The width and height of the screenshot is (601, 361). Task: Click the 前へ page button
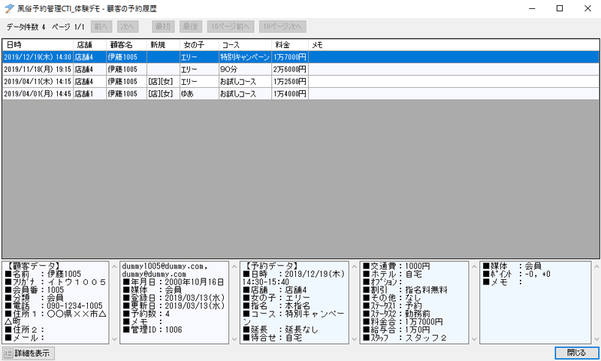coord(101,26)
